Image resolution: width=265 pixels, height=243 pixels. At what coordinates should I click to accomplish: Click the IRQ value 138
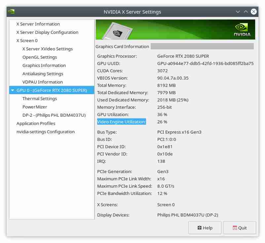click(x=161, y=161)
